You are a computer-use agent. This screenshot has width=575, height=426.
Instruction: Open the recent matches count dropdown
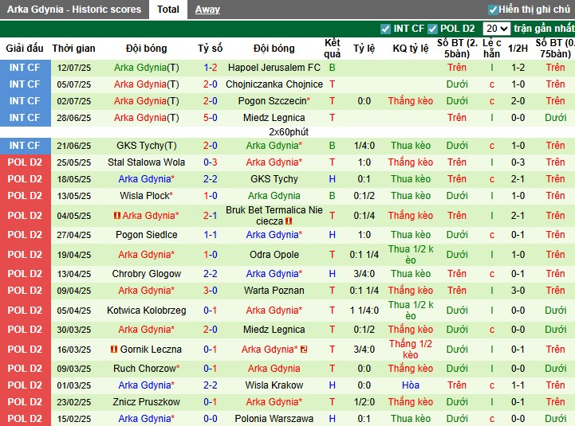(496, 29)
